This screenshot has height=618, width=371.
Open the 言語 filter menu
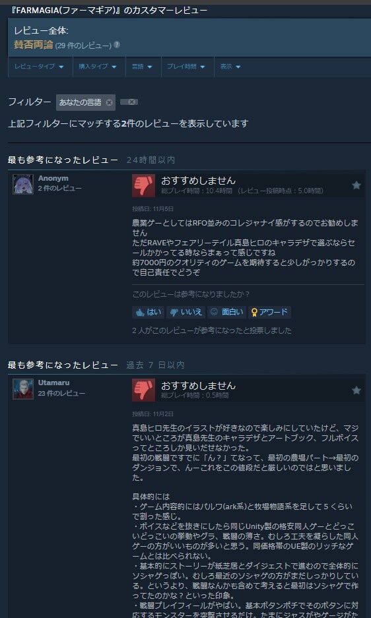[x=143, y=67]
